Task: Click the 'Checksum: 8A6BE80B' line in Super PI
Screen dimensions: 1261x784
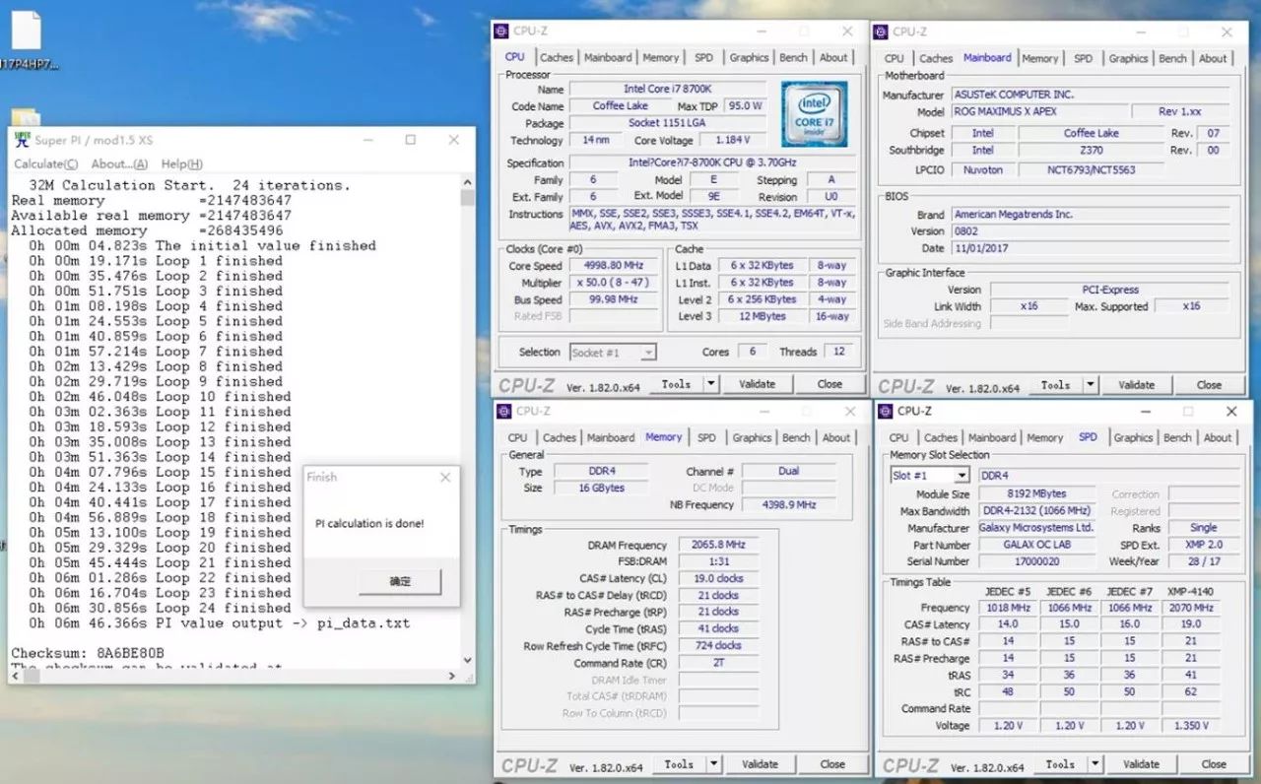Action: pyautogui.click(x=88, y=654)
